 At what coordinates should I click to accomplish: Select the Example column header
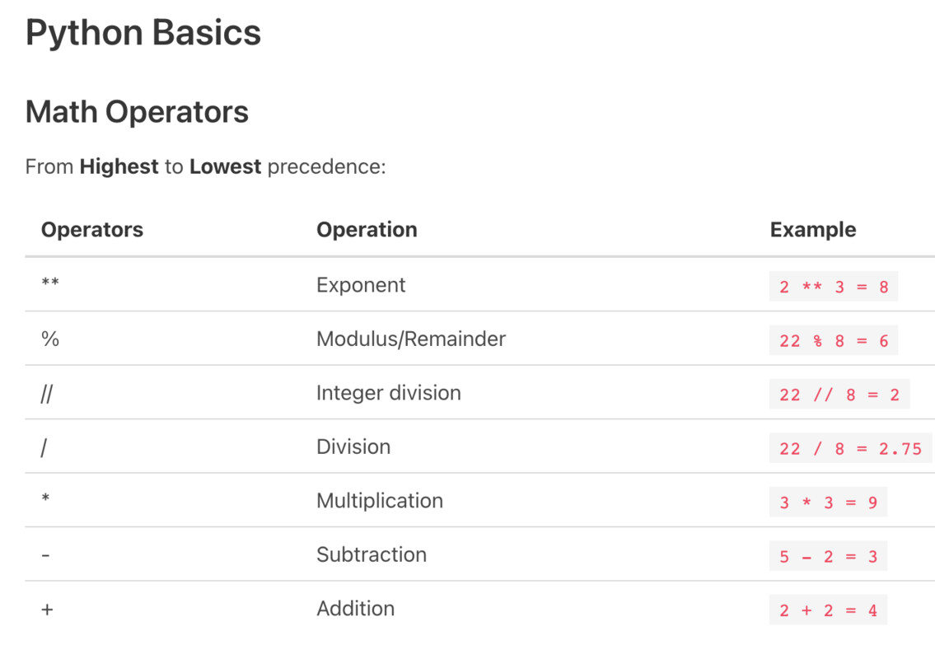point(813,230)
